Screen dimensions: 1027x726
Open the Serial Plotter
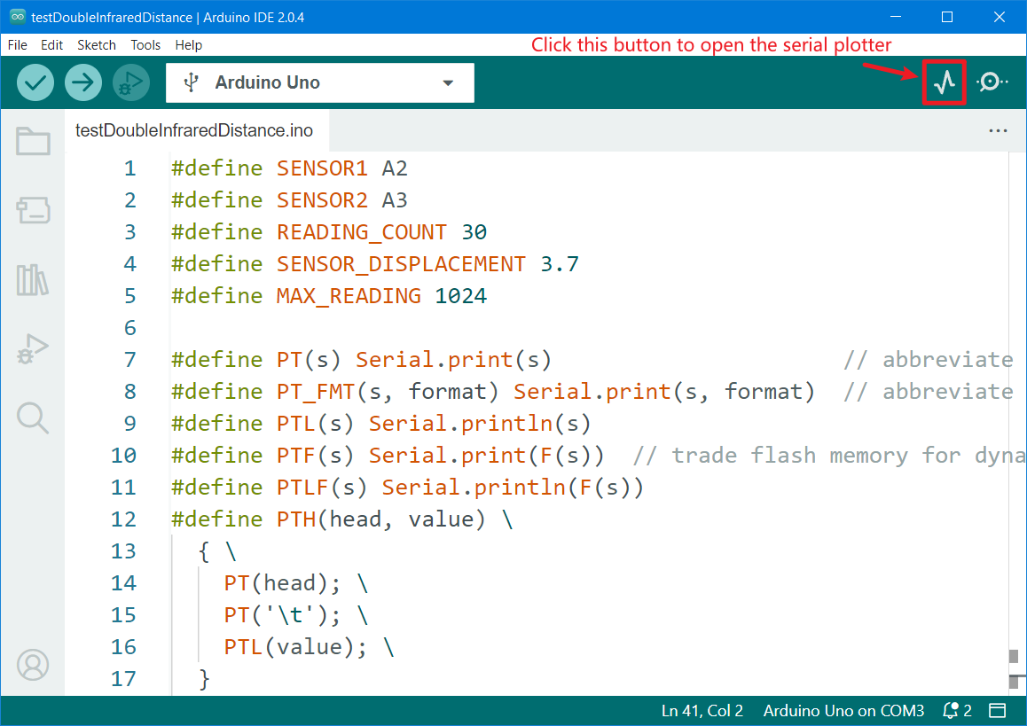click(944, 82)
